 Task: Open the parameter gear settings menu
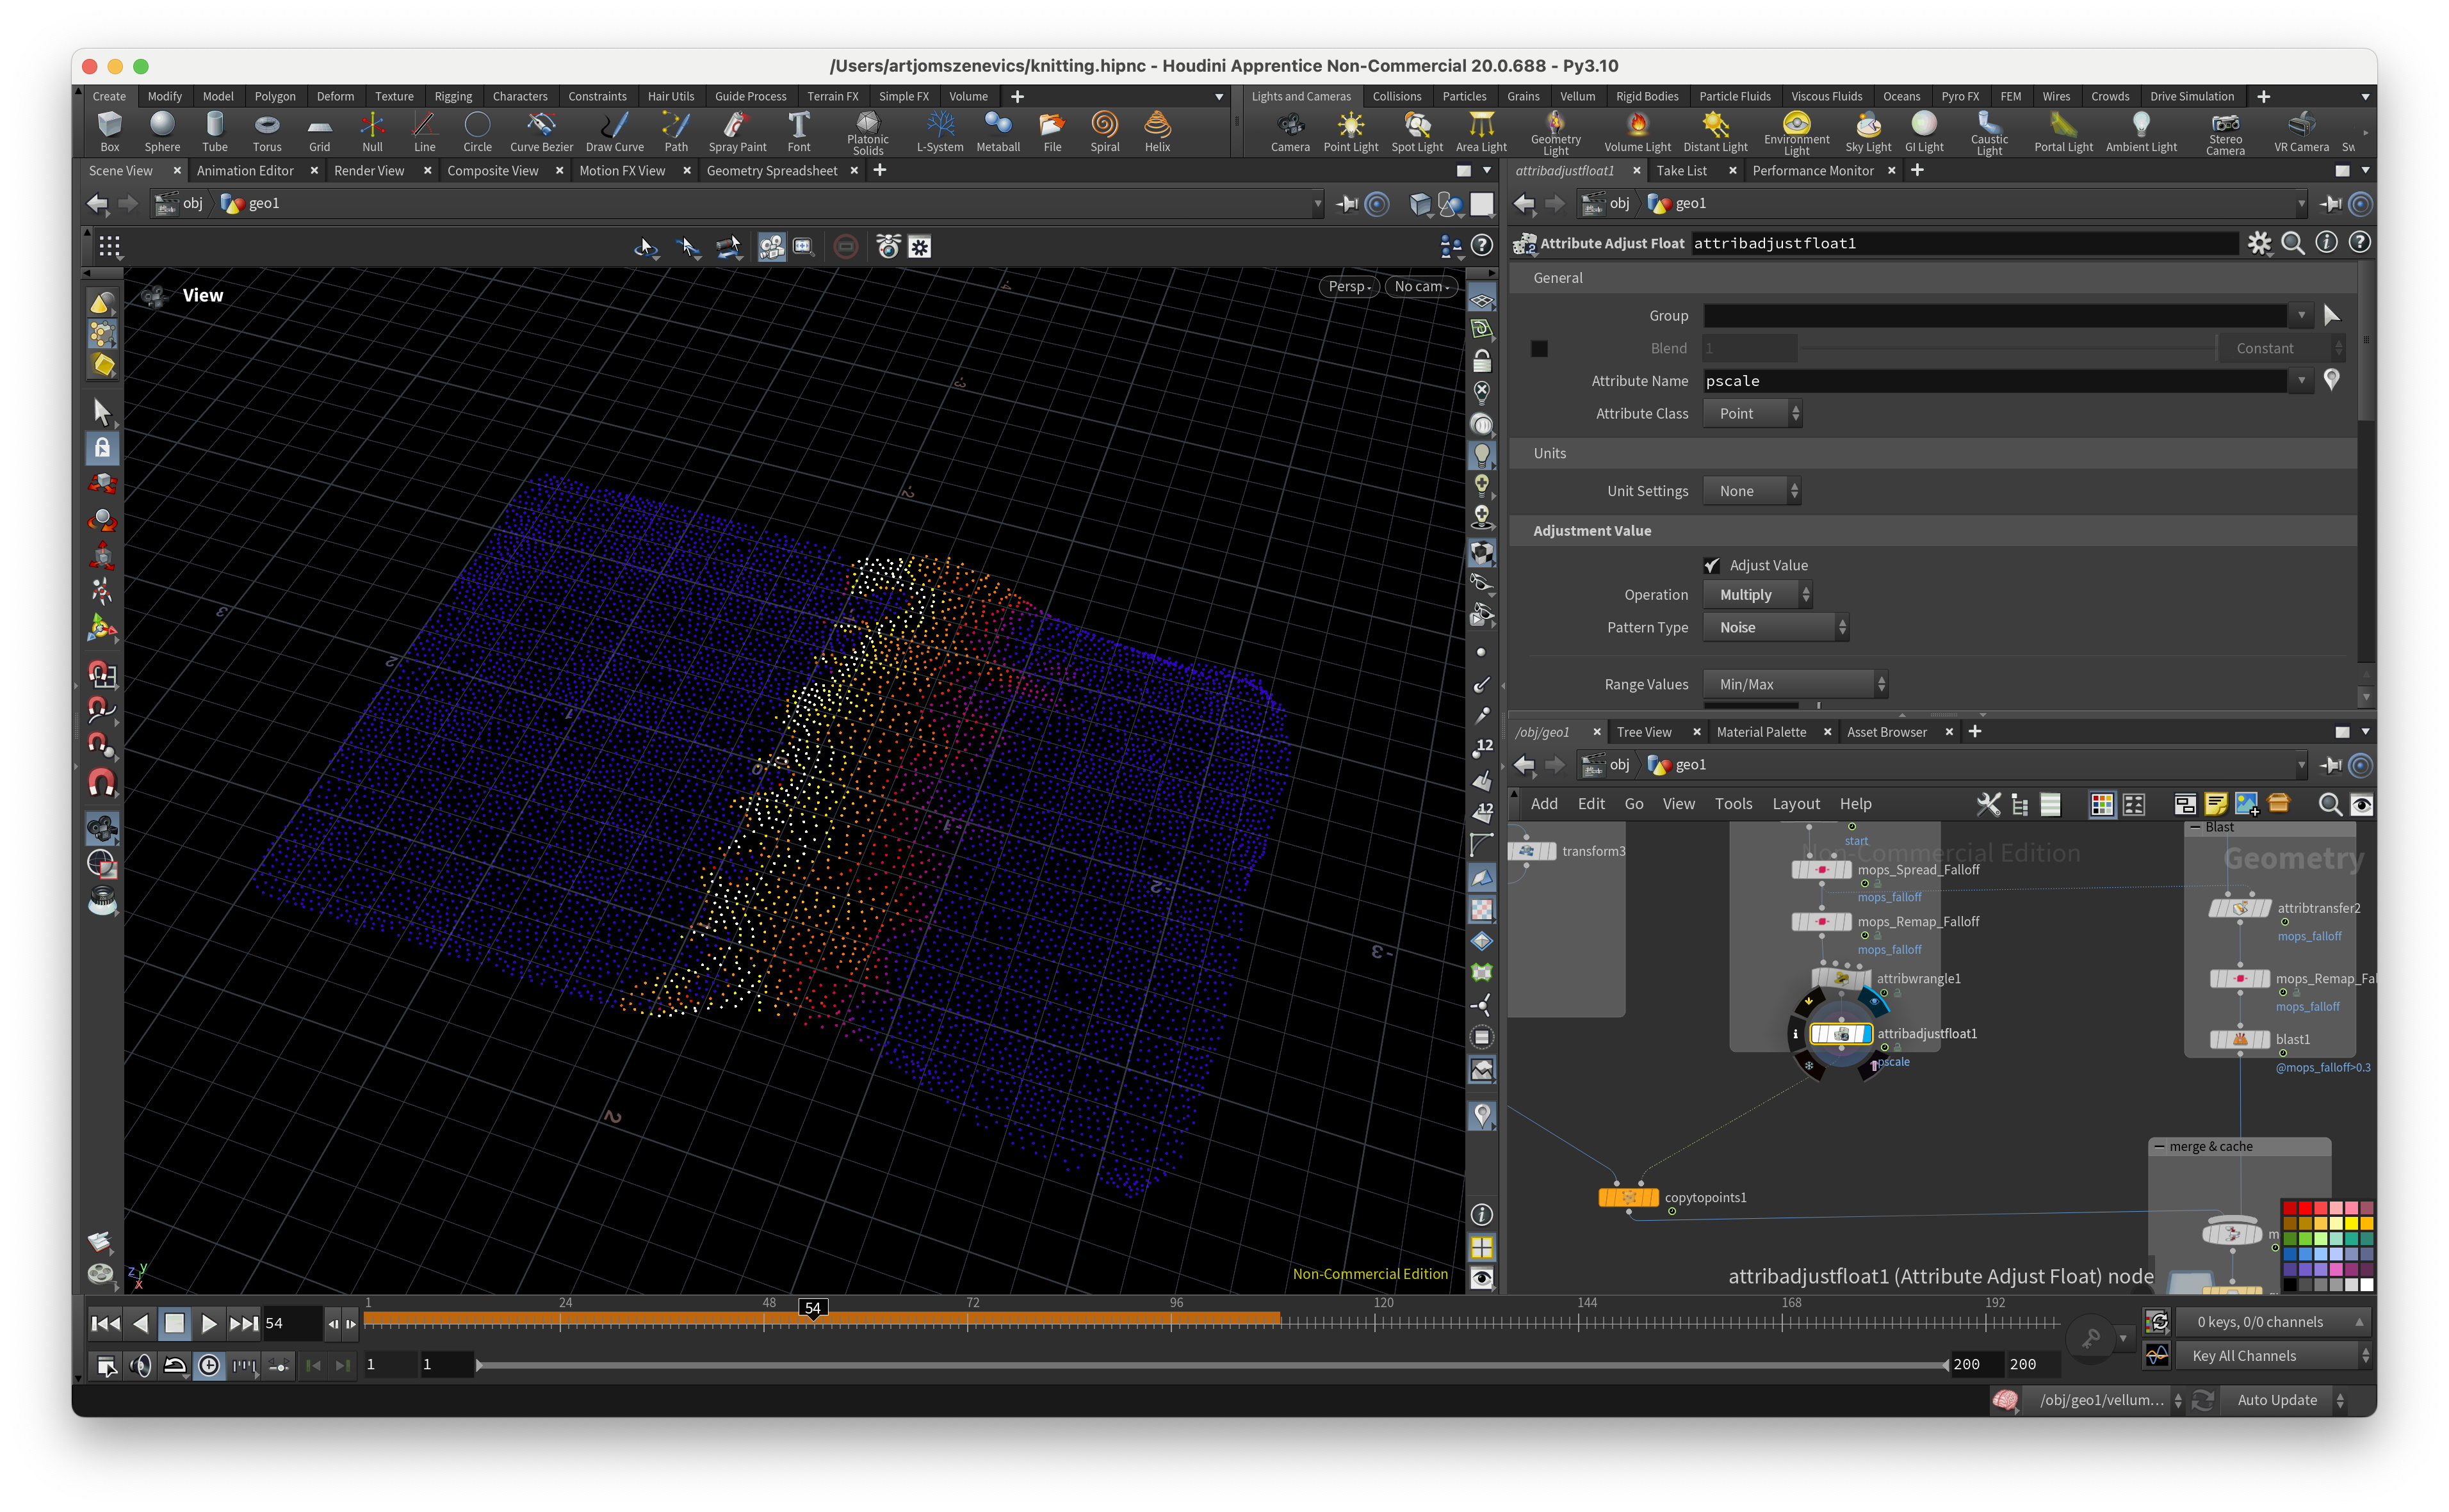(2259, 243)
